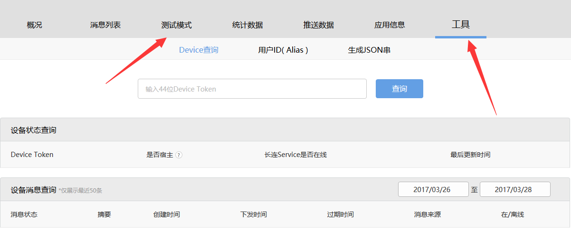This screenshot has height=231, width=571.
Task: Click the Device Token column header
Action: [32, 155]
